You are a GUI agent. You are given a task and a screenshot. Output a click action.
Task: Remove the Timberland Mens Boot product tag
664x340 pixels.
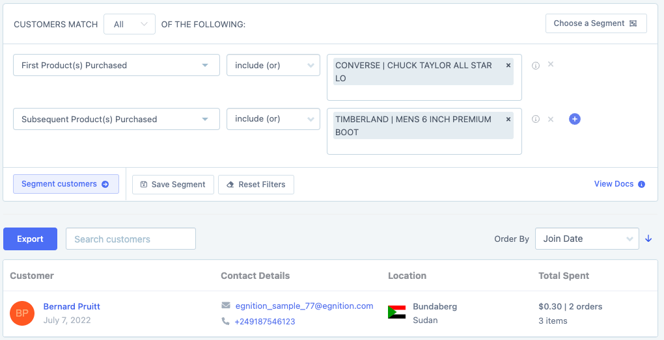(508, 119)
